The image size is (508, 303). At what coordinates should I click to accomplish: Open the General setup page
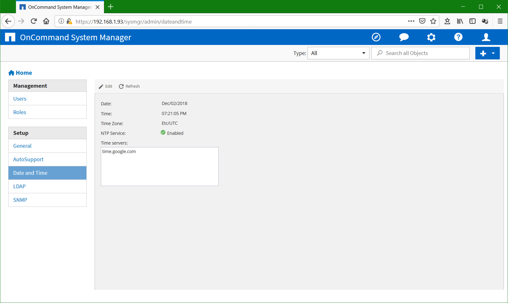click(x=47, y=146)
